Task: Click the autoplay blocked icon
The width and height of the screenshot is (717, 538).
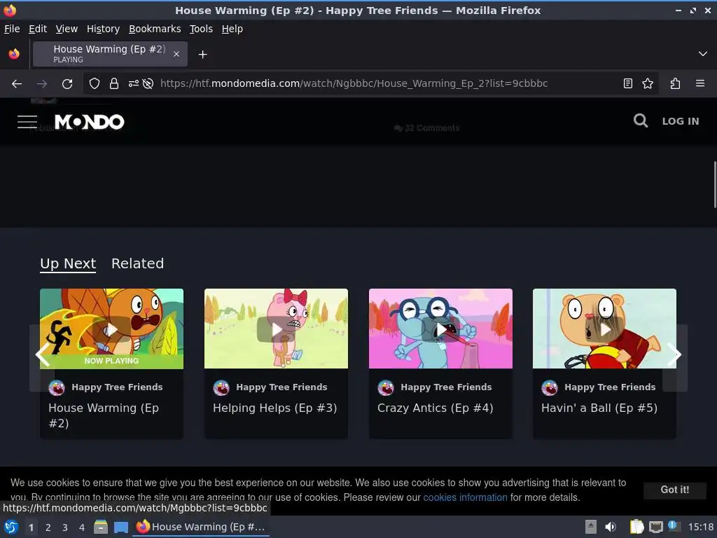Action: tap(148, 83)
